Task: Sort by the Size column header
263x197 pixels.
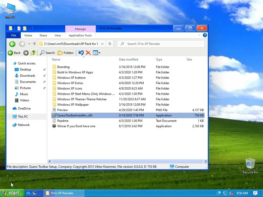Action: pos(189,60)
